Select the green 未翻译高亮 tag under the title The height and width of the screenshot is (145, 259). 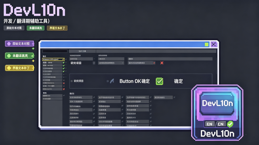(x=36, y=28)
